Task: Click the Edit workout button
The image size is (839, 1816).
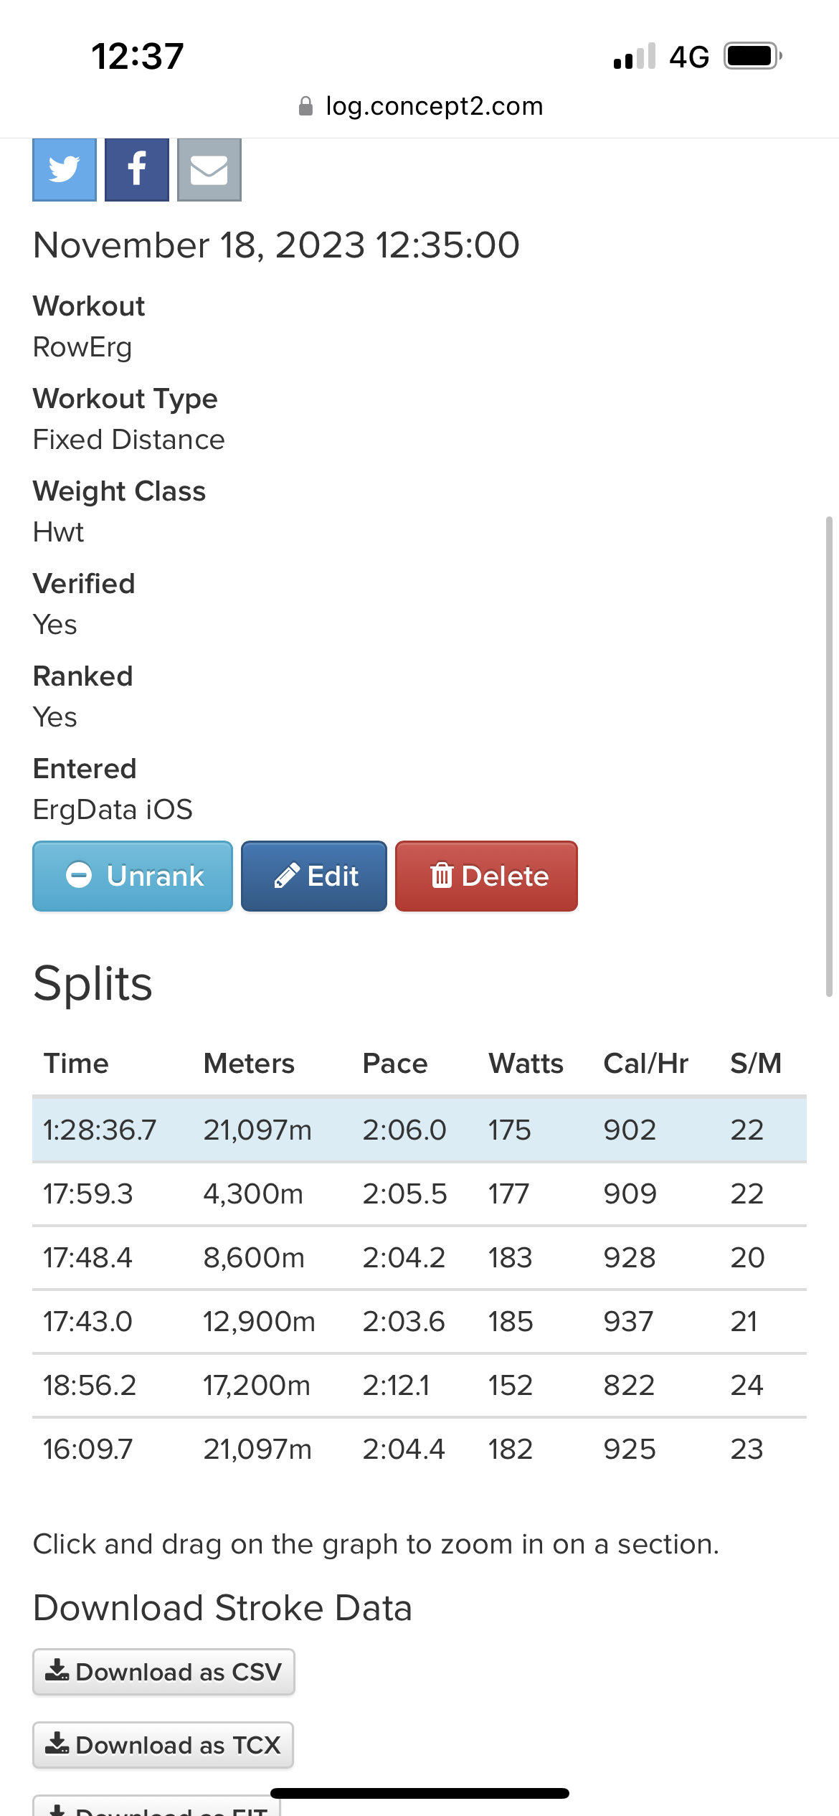Action: (314, 876)
